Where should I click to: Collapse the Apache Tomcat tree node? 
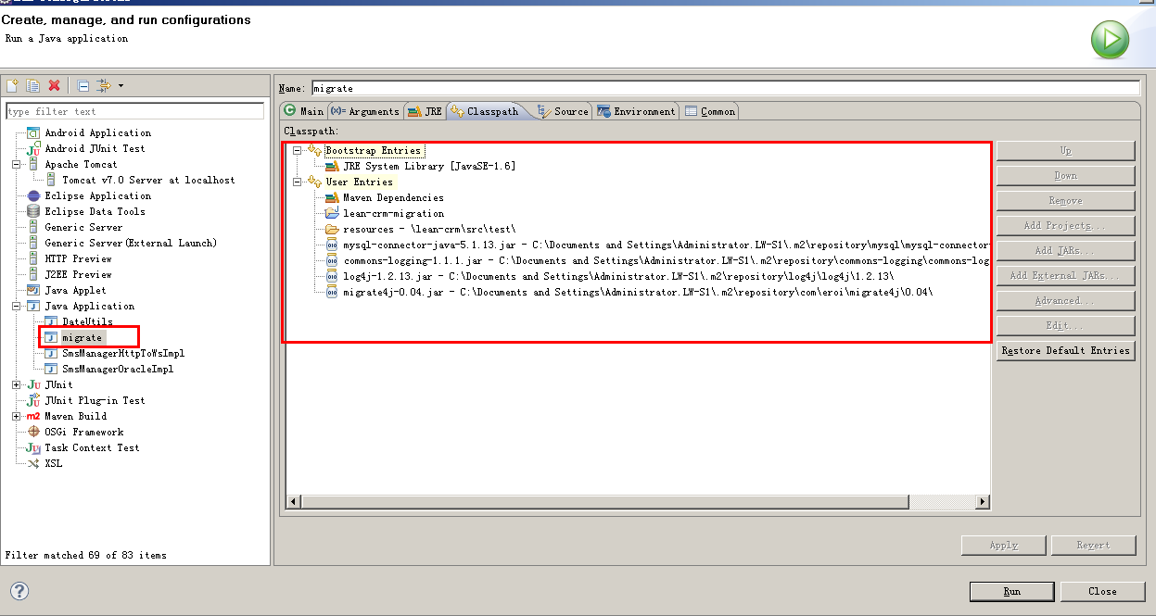point(17,165)
